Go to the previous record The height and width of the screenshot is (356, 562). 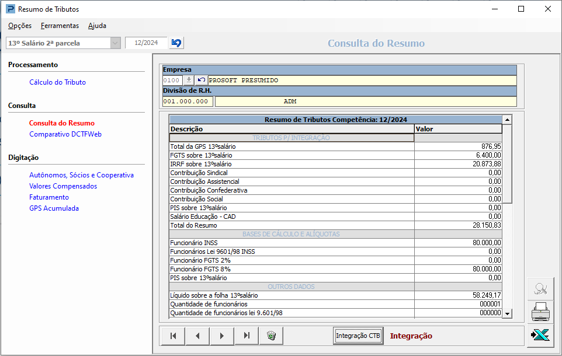click(x=198, y=336)
